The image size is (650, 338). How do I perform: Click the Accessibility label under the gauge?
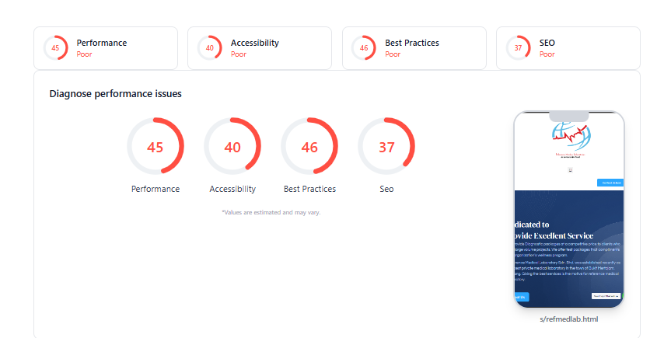coord(232,189)
